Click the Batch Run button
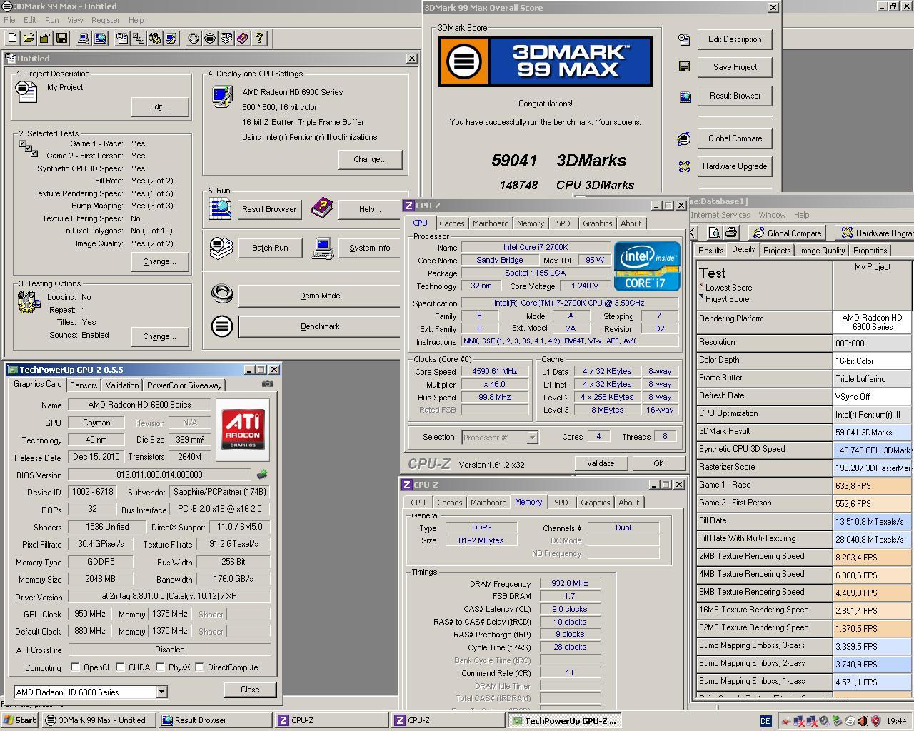Image resolution: width=914 pixels, height=731 pixels. 270,248
